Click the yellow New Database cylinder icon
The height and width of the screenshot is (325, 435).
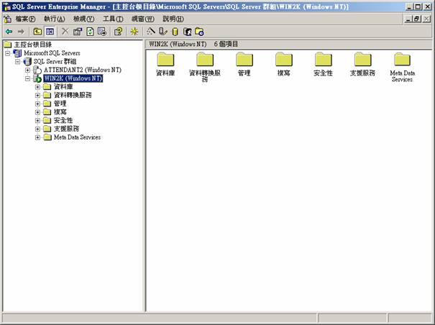(x=174, y=32)
